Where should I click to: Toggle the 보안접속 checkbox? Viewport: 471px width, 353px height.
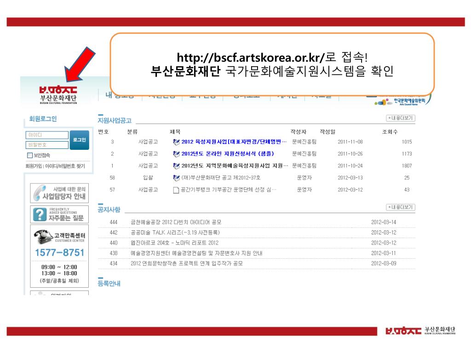[x=30, y=155]
